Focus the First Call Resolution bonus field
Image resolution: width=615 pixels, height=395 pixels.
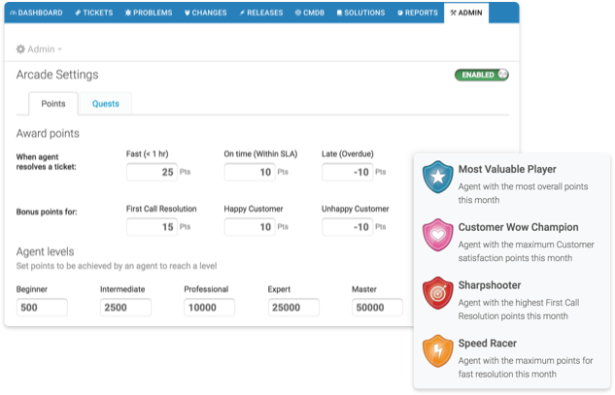pyautogui.click(x=151, y=227)
